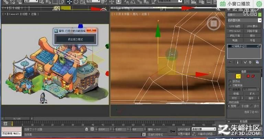Click the 细分 modifier button
The image size is (264, 139).
(252, 36)
